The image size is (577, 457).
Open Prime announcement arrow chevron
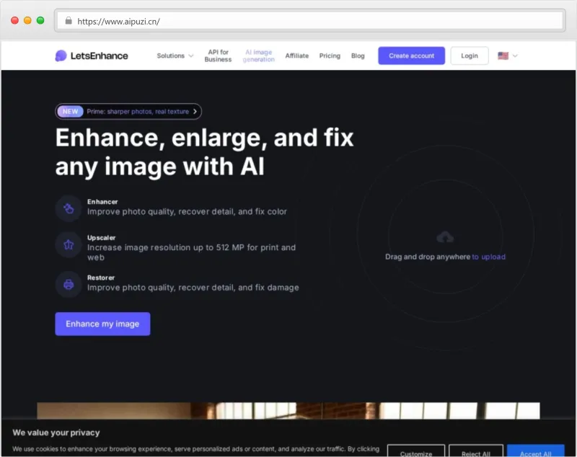(195, 112)
